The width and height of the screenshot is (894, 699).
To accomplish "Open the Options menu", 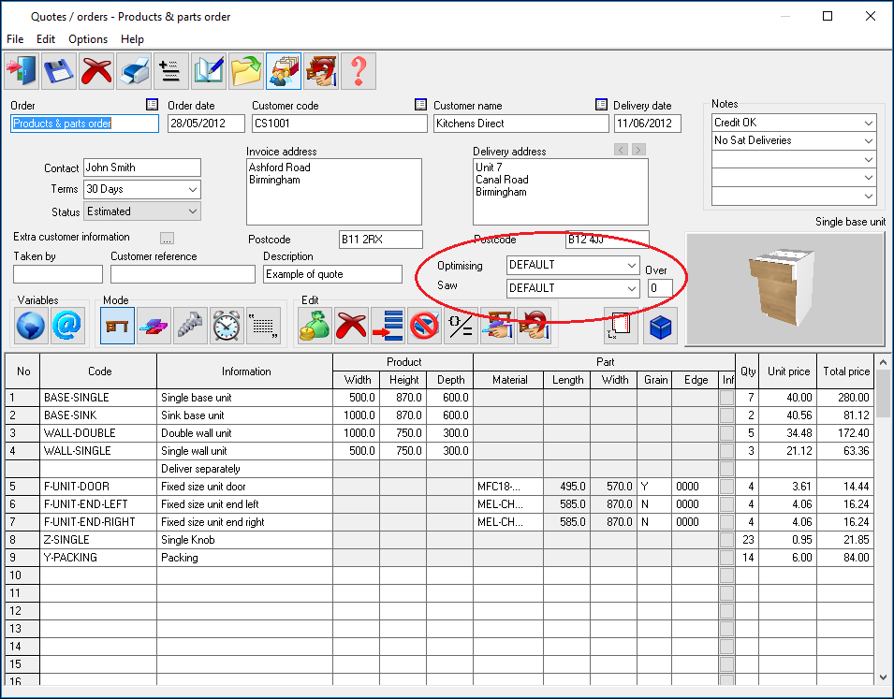I will point(88,39).
